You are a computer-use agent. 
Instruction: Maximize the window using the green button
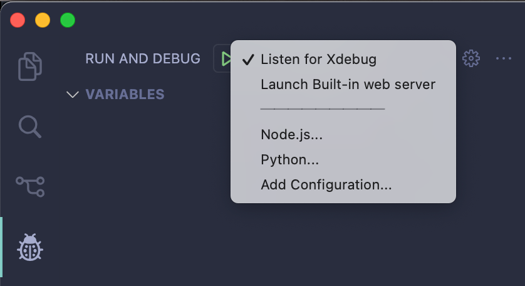pyautogui.click(x=68, y=20)
